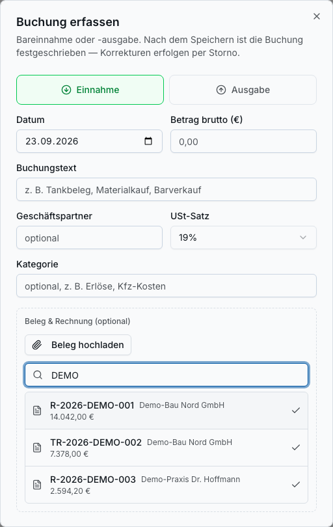Click the magnifier icon in invoice search

(x=38, y=375)
